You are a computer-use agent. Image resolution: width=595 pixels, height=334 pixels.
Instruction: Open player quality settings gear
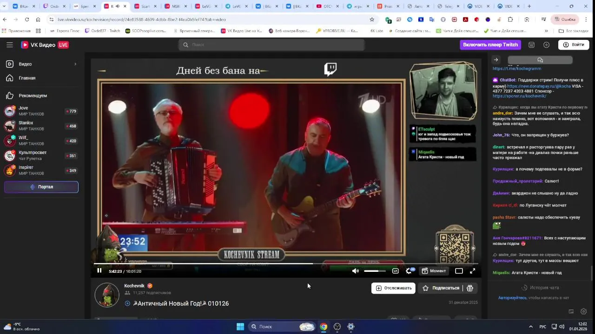click(x=409, y=271)
